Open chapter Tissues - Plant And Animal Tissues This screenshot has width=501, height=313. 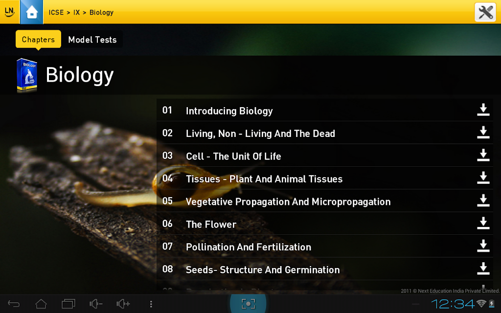point(325,178)
